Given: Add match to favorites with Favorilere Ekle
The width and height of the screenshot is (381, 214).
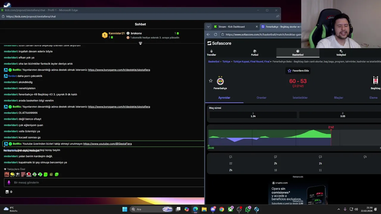Looking at the screenshot, I should pyautogui.click(x=298, y=71).
